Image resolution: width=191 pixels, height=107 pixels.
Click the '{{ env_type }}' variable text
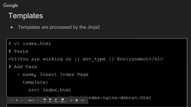tap(94, 59)
